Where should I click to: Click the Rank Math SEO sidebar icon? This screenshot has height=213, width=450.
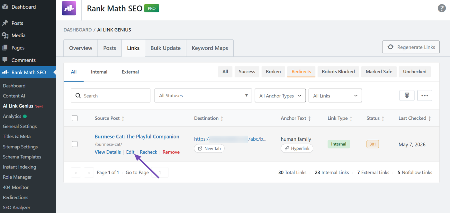click(5, 72)
